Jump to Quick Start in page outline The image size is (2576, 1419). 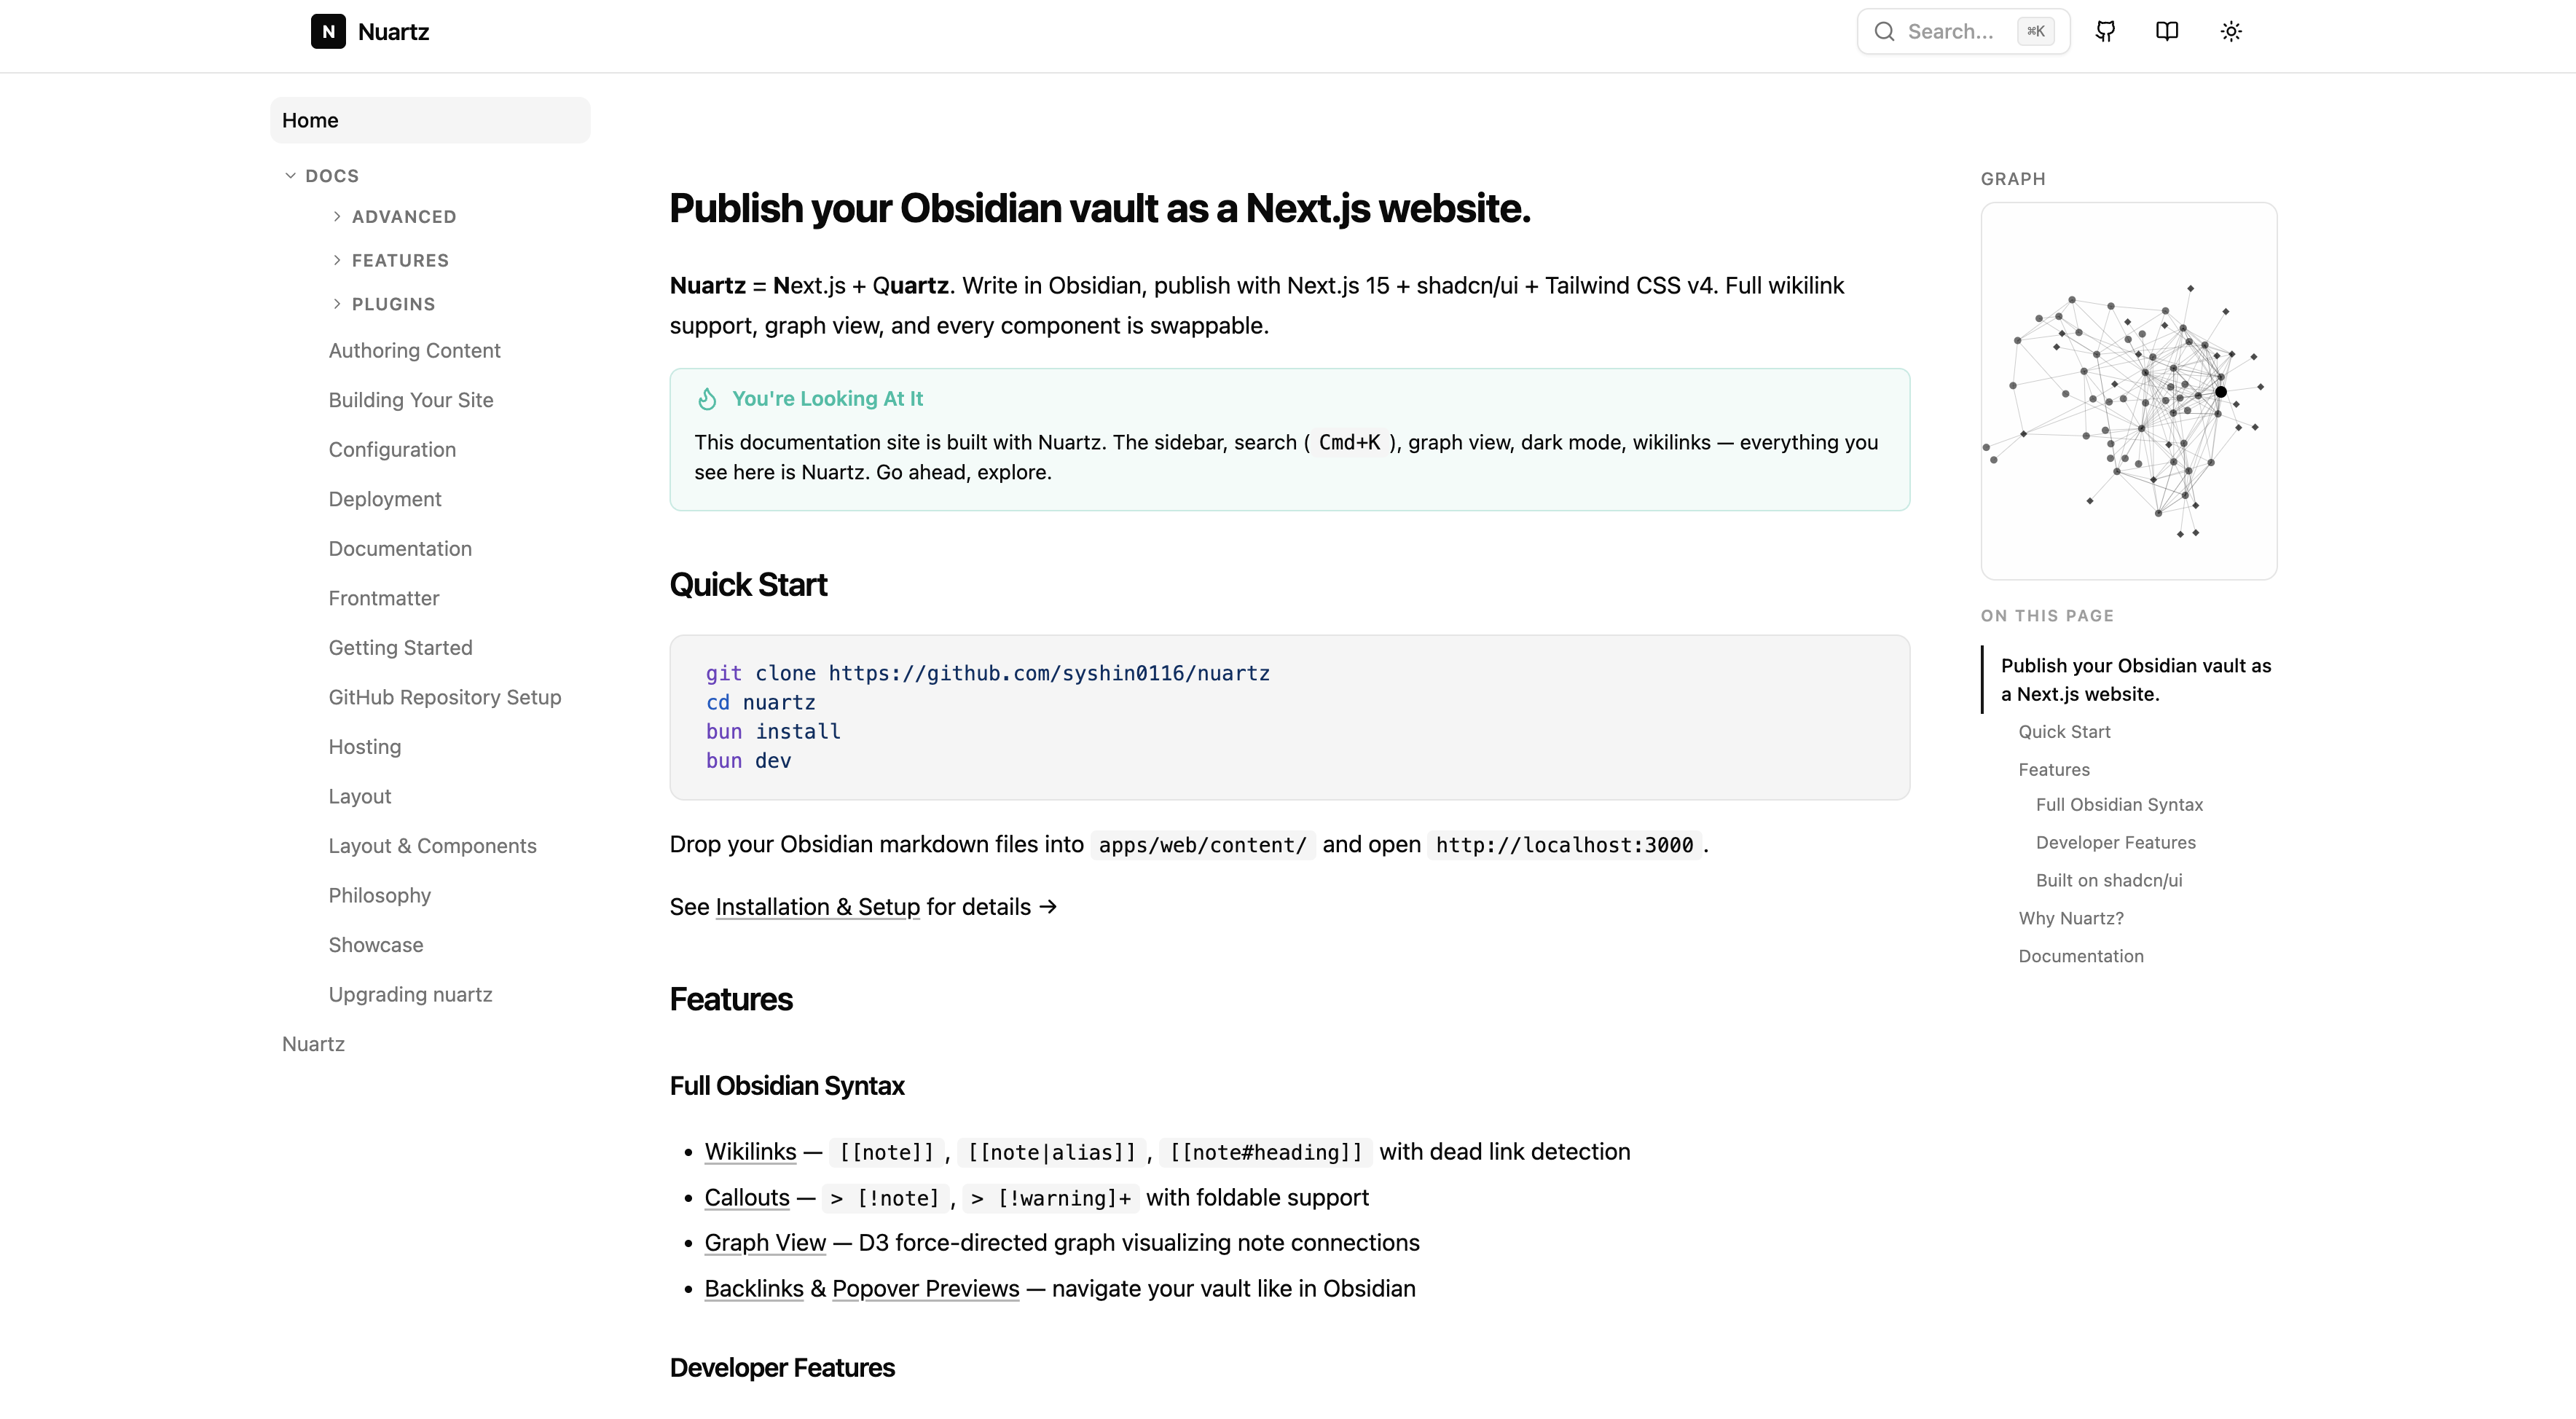[x=2064, y=732]
